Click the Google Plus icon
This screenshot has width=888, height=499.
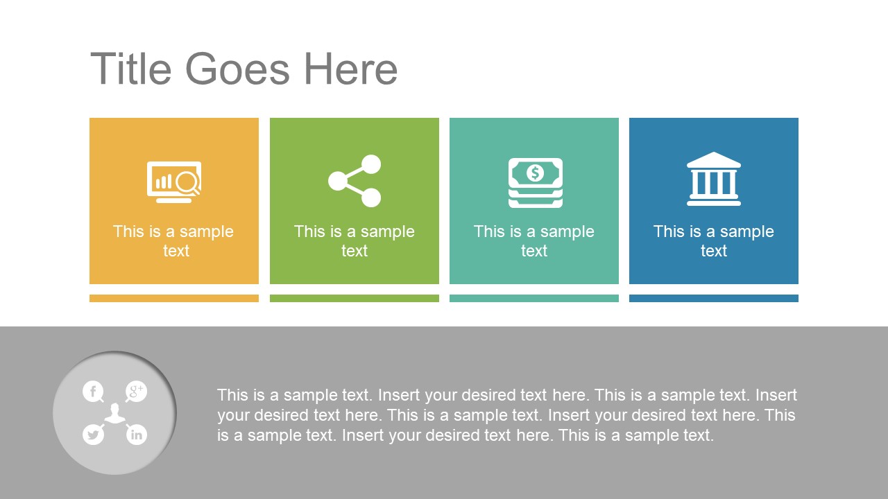click(x=136, y=392)
